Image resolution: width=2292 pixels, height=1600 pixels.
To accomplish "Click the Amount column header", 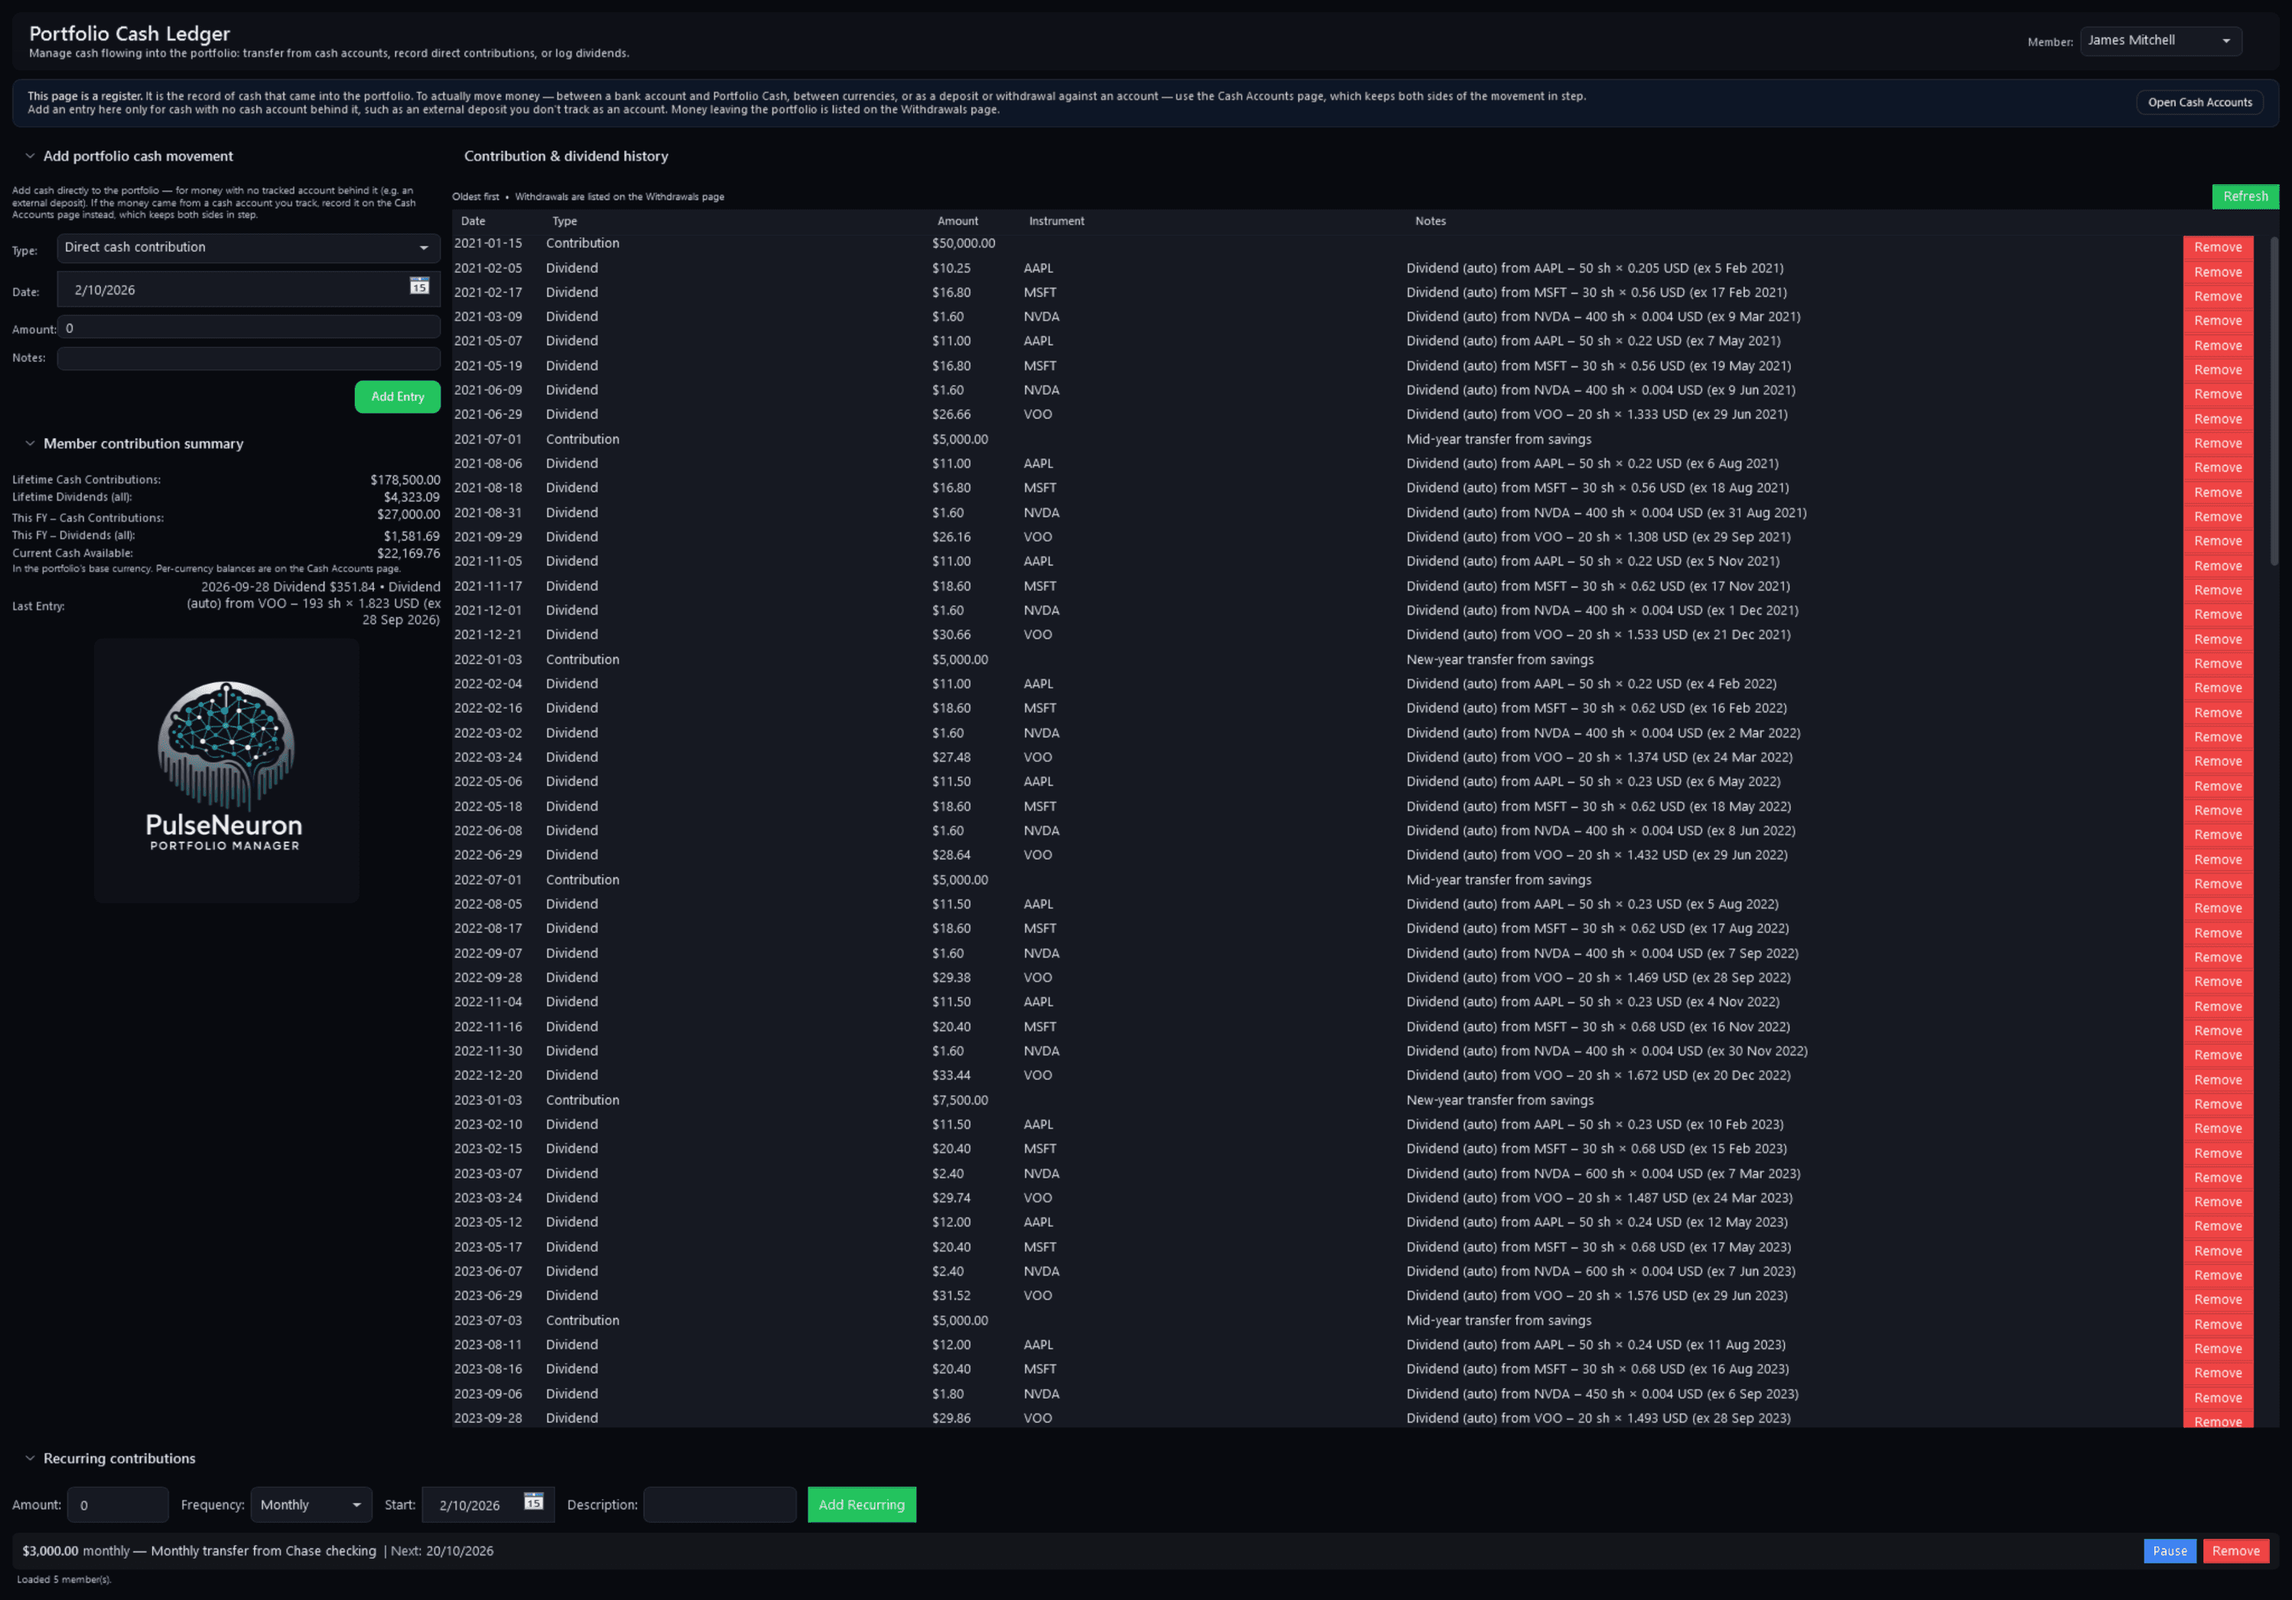I will point(957,222).
